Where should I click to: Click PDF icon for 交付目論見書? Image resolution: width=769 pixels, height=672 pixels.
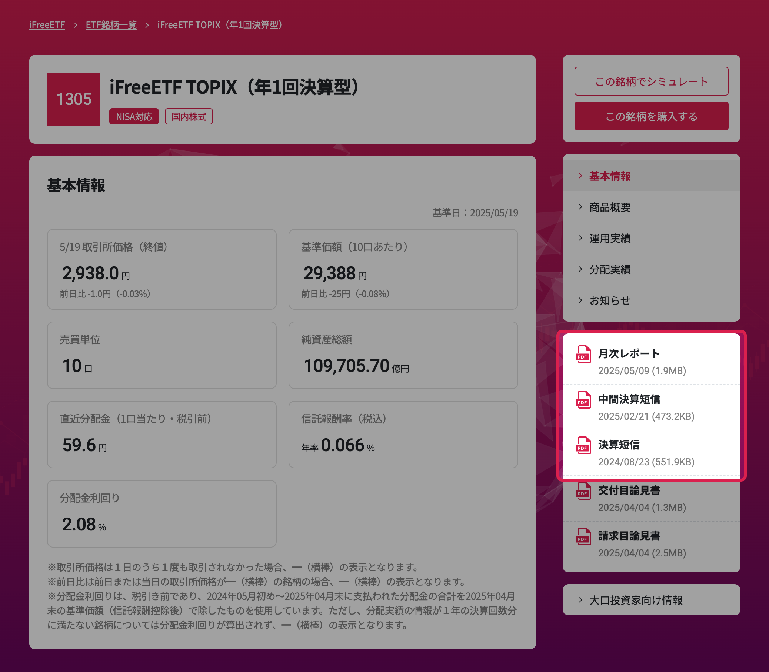pos(583,491)
